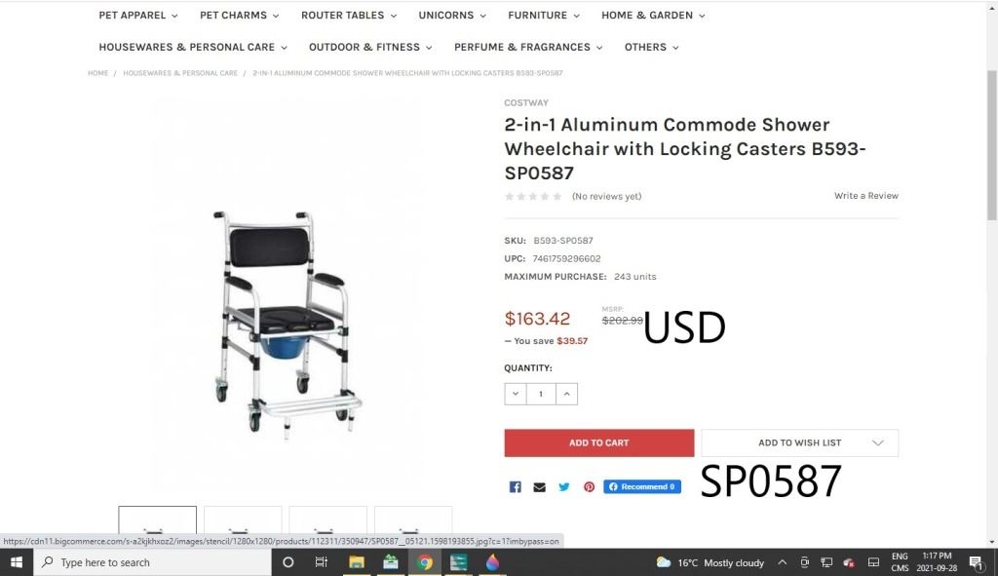Image resolution: width=998 pixels, height=576 pixels.
Task: Select the first product thumbnail
Action: pos(157,520)
